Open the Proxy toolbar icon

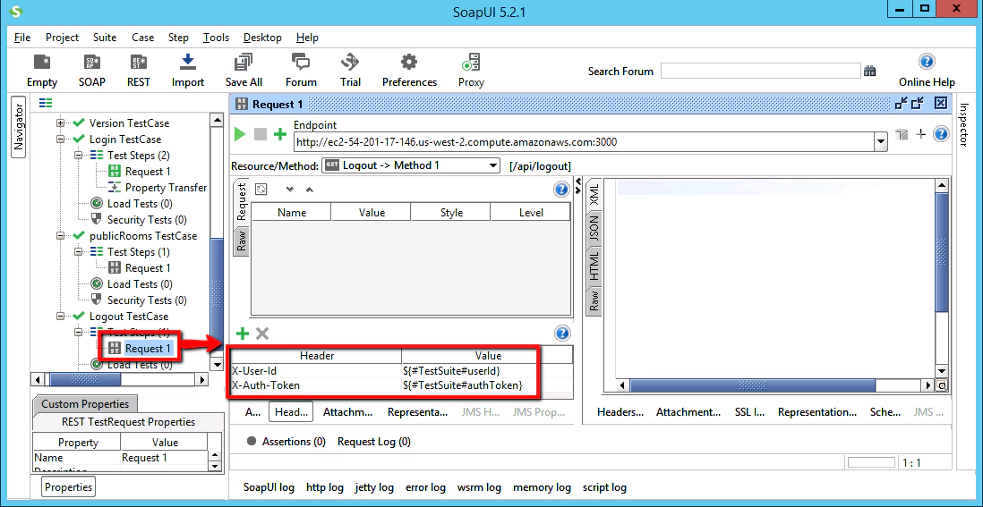[x=471, y=70]
